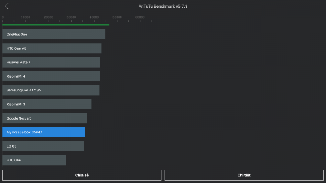This screenshot has width=326, height=183.
Task: Click the 50000 axis label
Action: pyautogui.click(x=117, y=17)
